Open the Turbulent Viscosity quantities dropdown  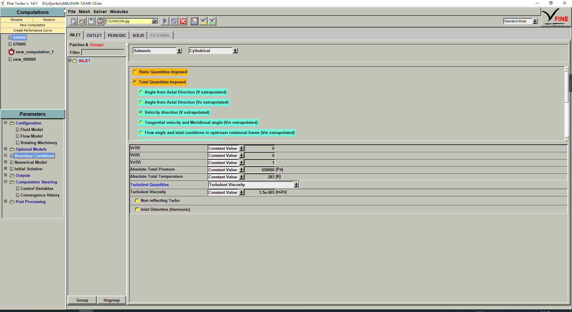pyautogui.click(x=296, y=185)
